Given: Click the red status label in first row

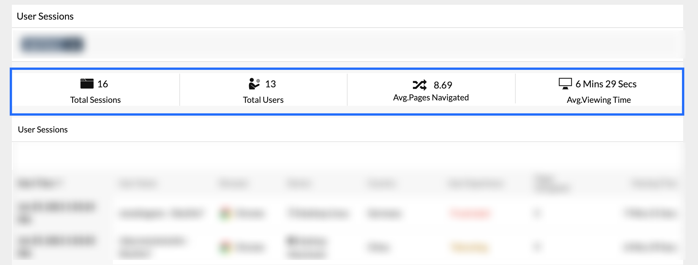Looking at the screenshot, I should pyautogui.click(x=470, y=213).
